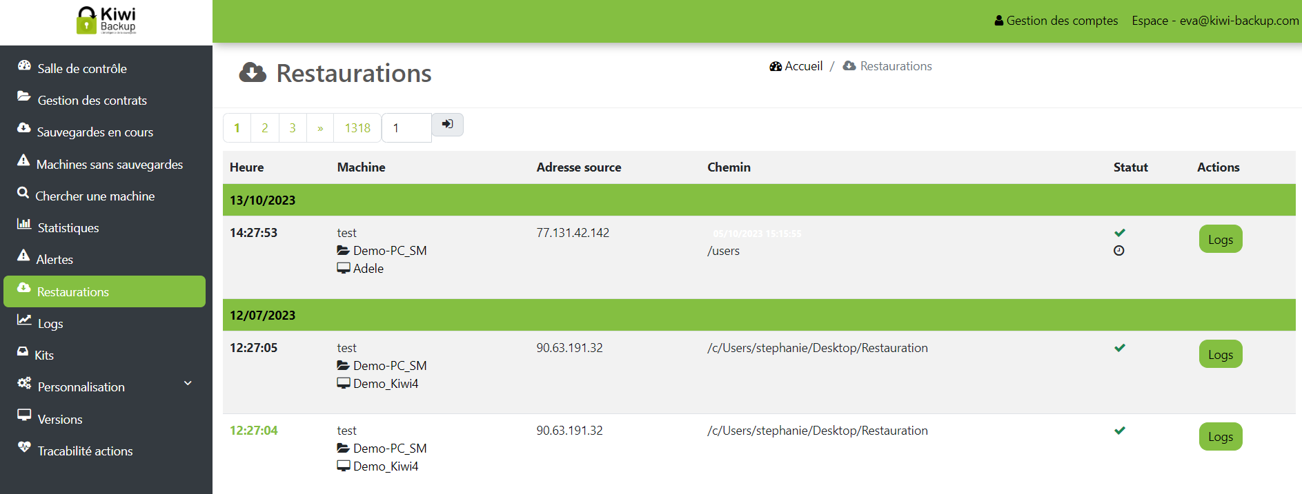Image resolution: width=1302 pixels, height=494 pixels.
Task: Click the user icon in Gestion des comptes
Action: click(998, 21)
